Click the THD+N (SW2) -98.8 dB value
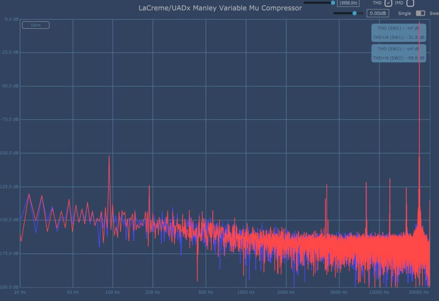The height and width of the screenshot is (301, 439). (x=399, y=58)
